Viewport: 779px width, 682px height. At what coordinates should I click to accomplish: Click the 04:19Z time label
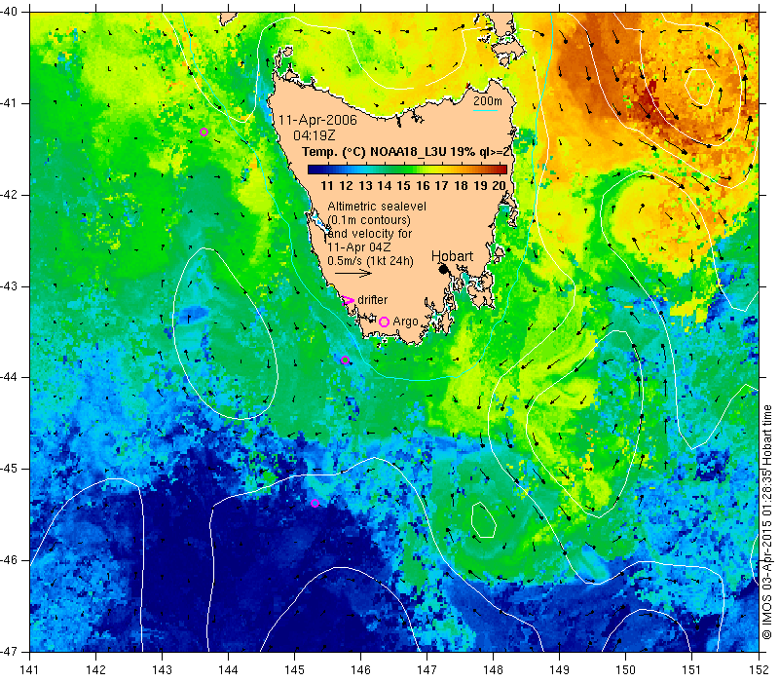coord(314,135)
